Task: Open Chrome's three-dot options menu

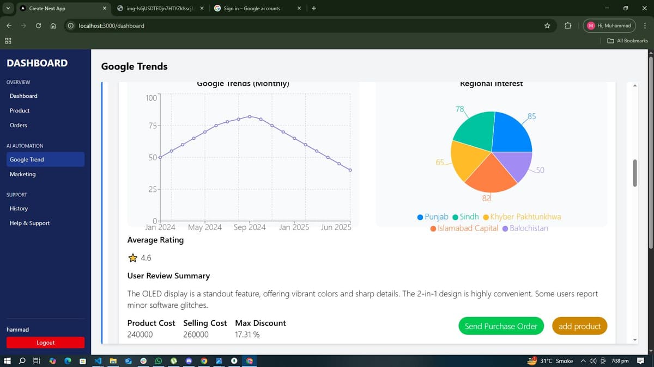Action: [x=645, y=26]
